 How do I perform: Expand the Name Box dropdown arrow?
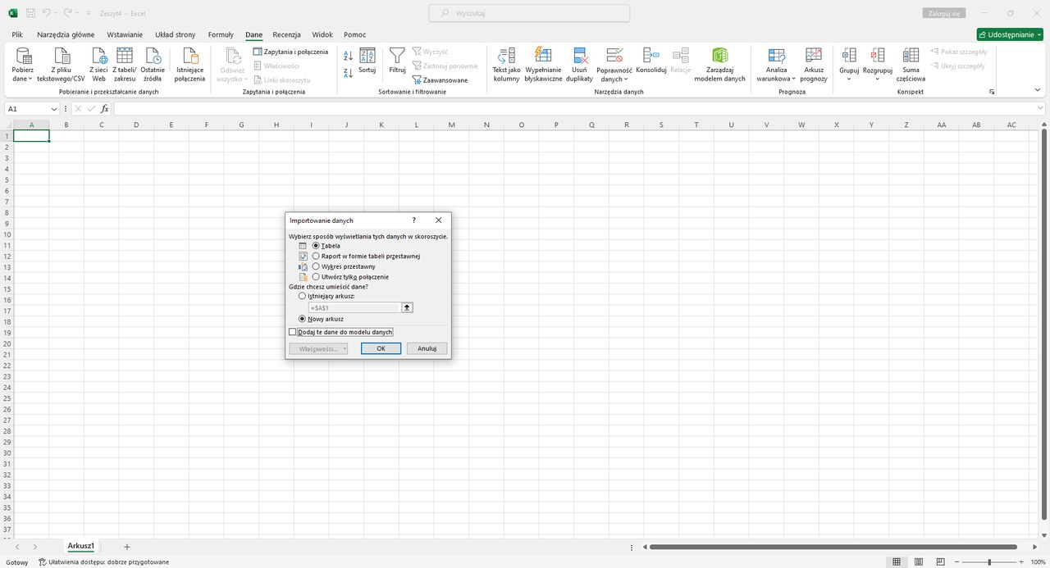[55, 109]
